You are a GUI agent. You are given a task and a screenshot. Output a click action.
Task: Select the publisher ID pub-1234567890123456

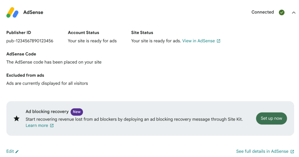click(x=30, y=41)
